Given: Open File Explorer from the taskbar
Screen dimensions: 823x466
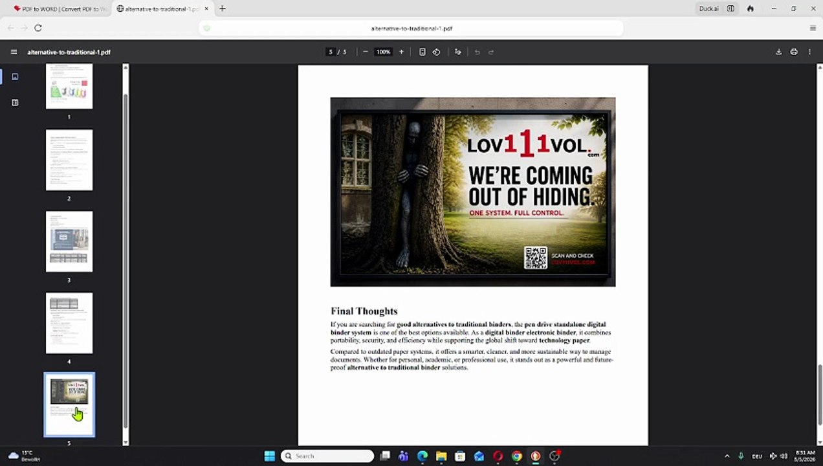Looking at the screenshot, I should [x=441, y=456].
